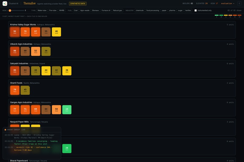Select Ganges Agro green boiler tile scoring 19
This screenshot has height=162, width=244.
[67, 110]
